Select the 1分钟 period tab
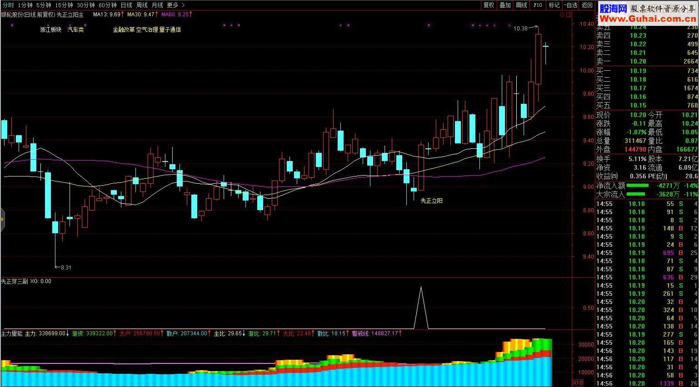Image resolution: width=699 pixels, height=387 pixels. click(x=25, y=5)
